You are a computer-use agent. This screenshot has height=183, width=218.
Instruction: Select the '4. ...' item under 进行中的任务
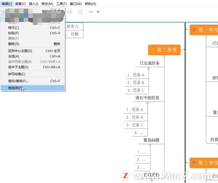point(139,133)
